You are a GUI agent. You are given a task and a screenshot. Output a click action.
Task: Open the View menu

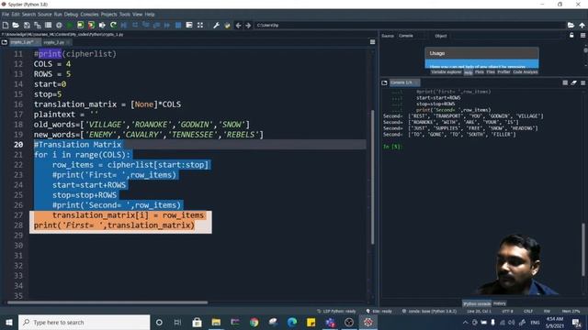137,15
